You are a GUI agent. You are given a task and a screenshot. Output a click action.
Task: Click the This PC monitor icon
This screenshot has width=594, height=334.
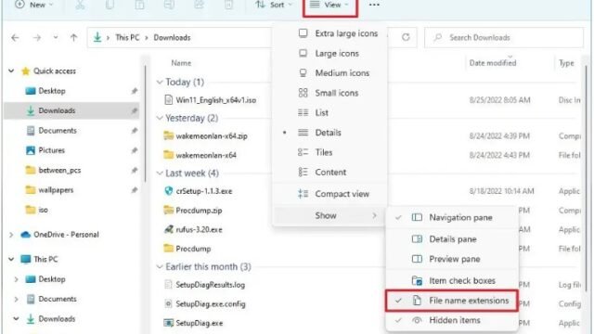(25, 260)
